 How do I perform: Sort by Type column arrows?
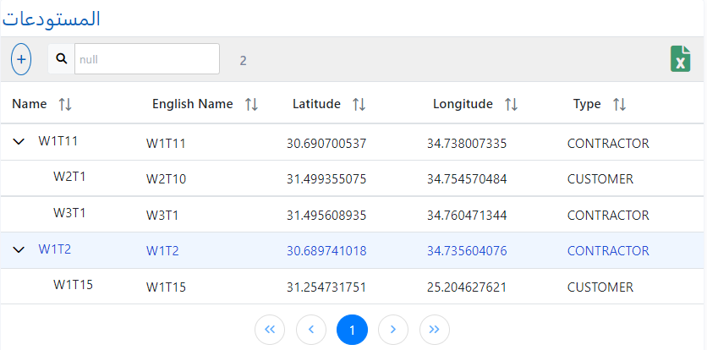tap(619, 104)
